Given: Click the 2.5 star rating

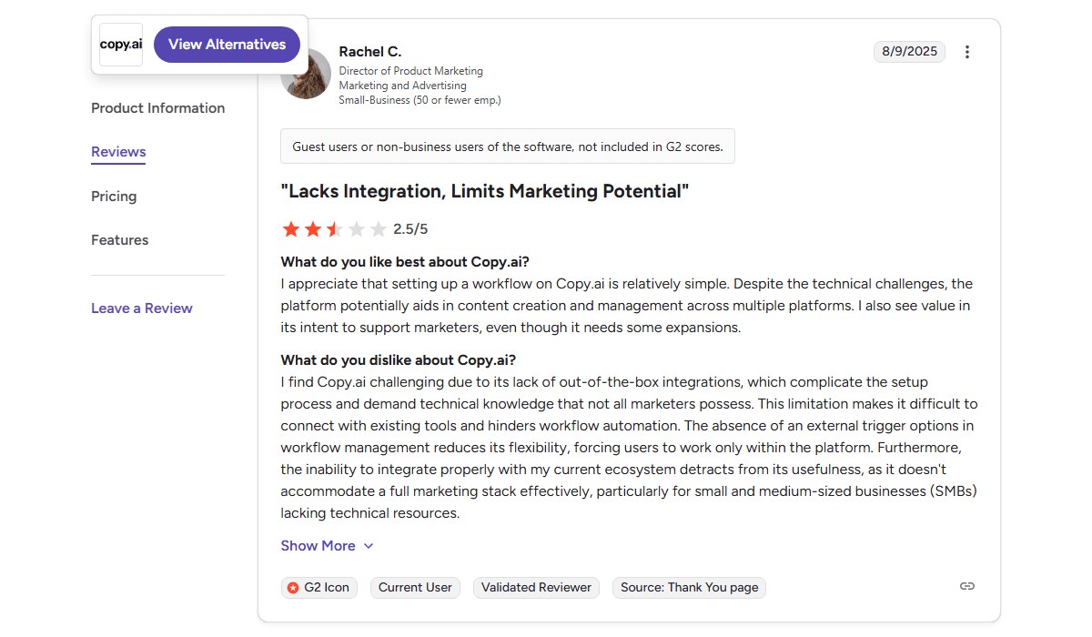Looking at the screenshot, I should point(335,229).
